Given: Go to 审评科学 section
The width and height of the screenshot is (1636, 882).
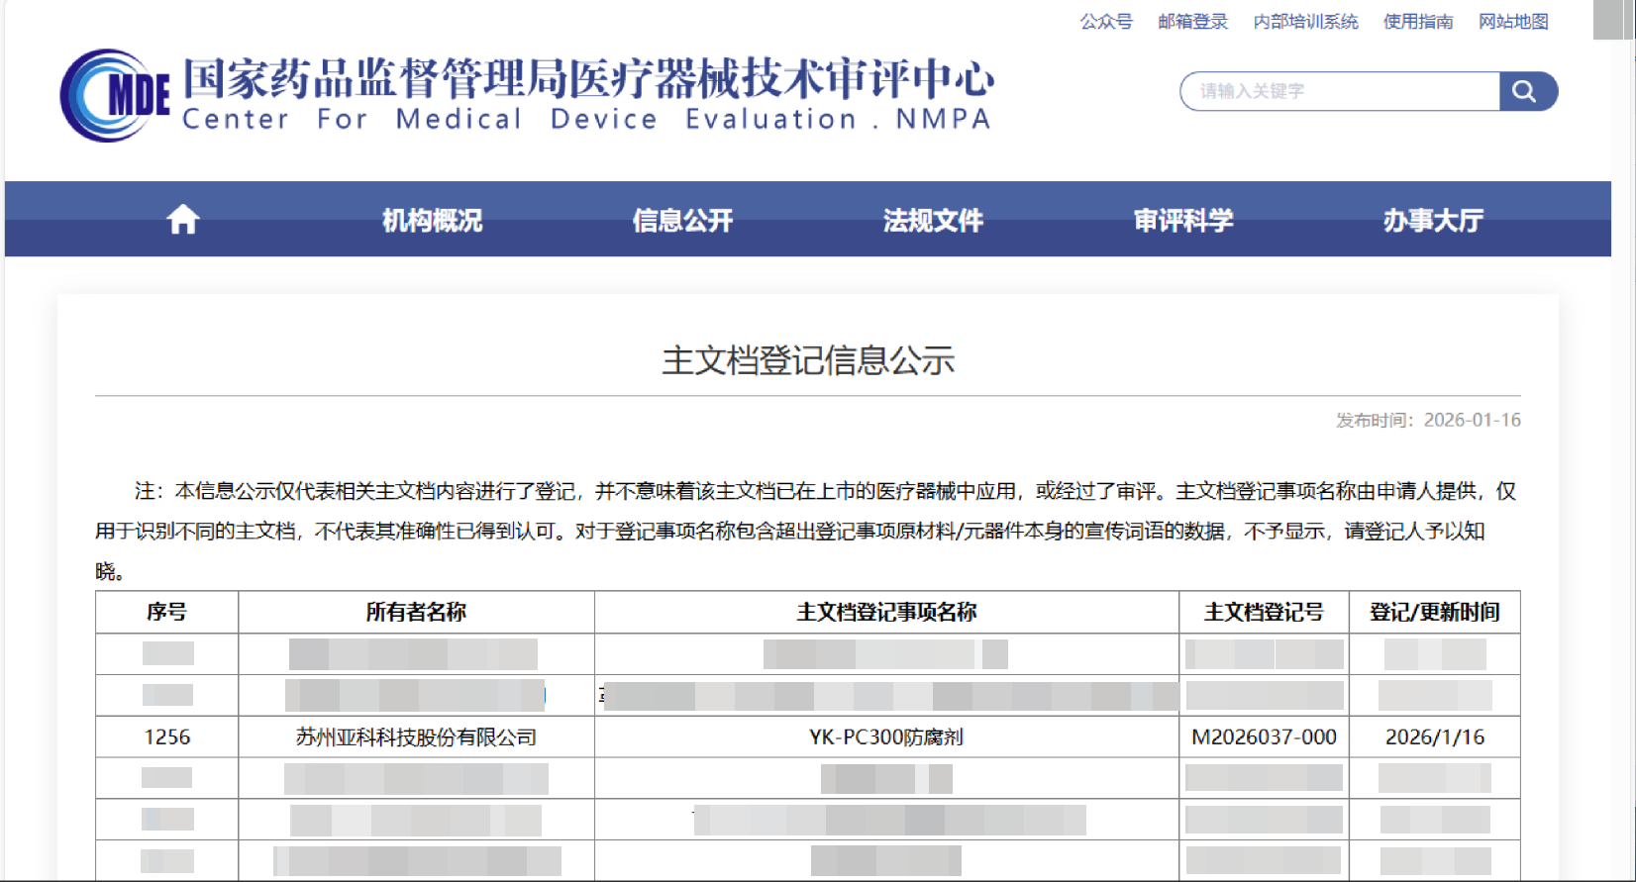Looking at the screenshot, I should [x=1182, y=220].
